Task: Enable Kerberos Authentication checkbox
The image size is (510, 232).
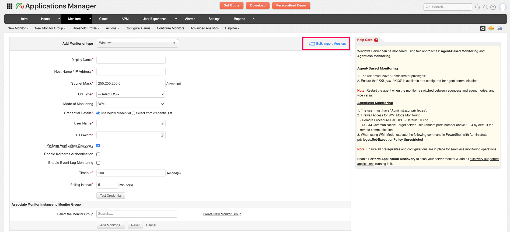Action: tap(98, 154)
